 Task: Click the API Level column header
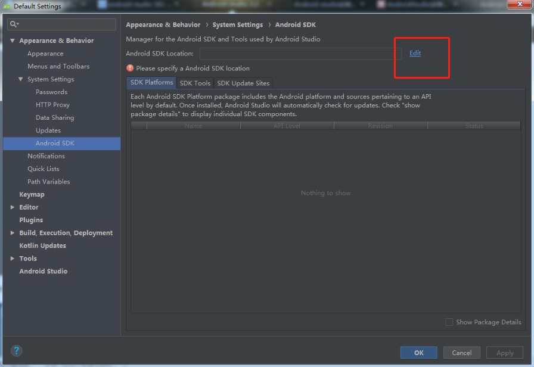pos(287,126)
